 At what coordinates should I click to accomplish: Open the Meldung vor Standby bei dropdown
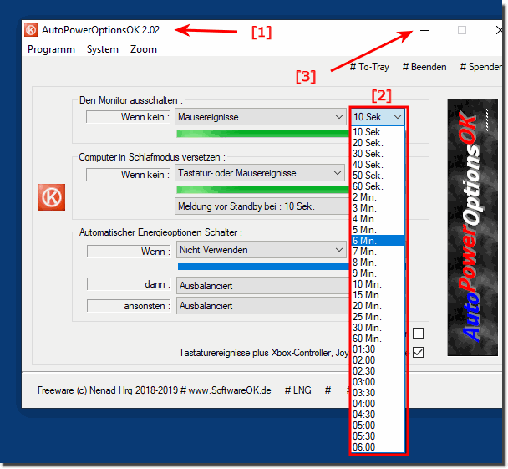(262, 206)
